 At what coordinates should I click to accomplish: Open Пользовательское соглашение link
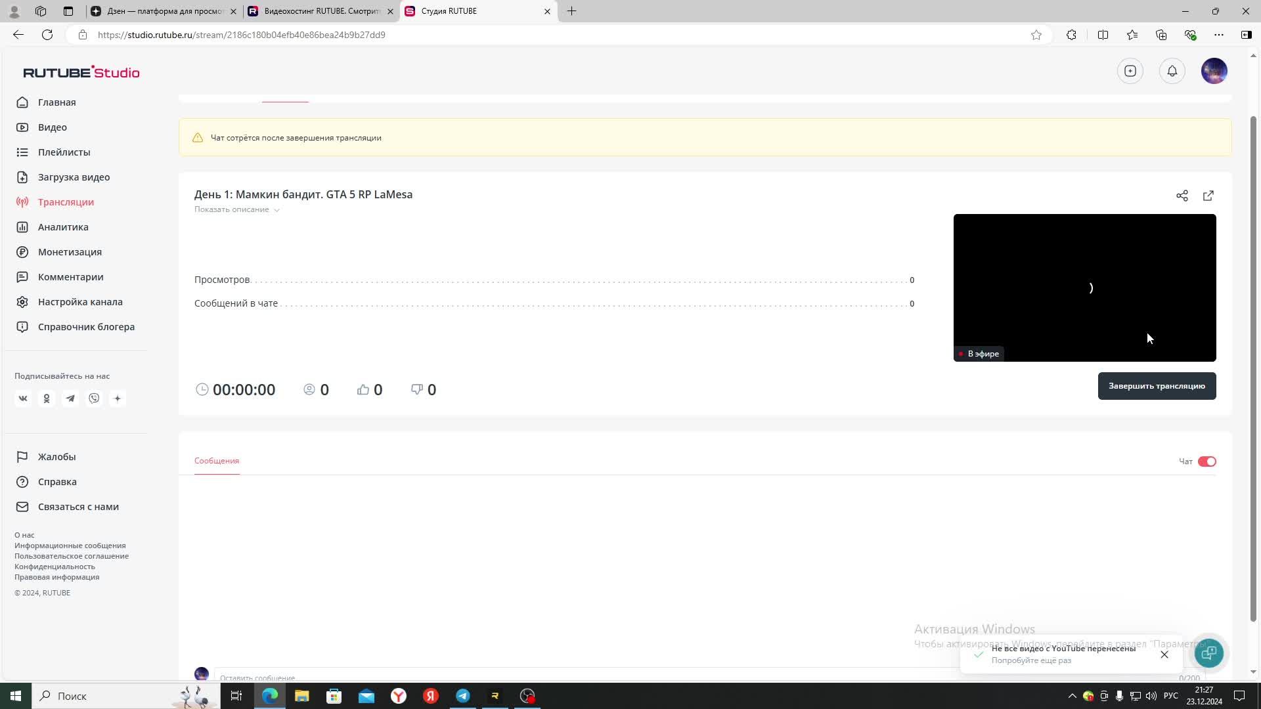pos(72,556)
